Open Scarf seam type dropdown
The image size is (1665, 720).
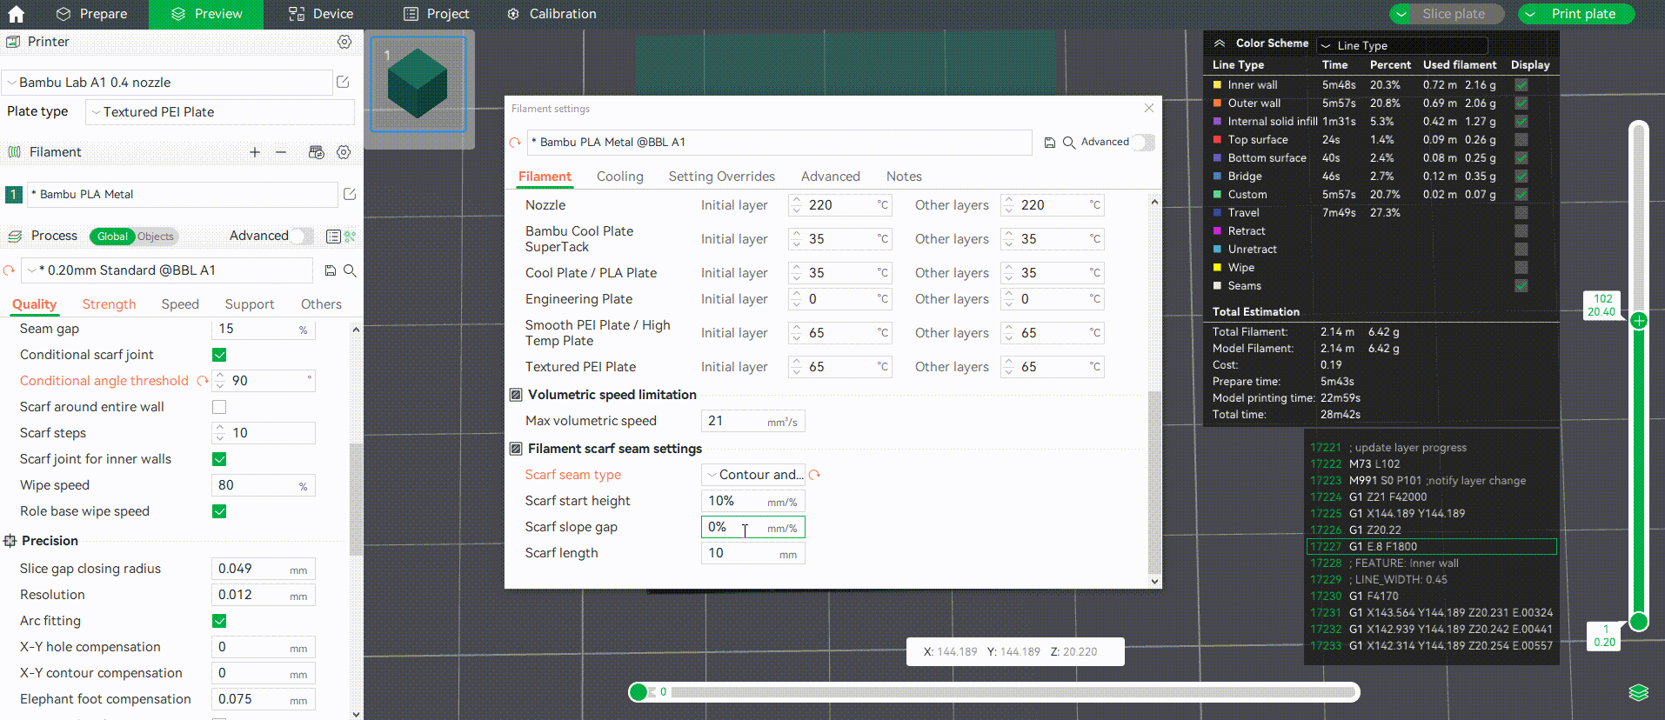coord(753,475)
